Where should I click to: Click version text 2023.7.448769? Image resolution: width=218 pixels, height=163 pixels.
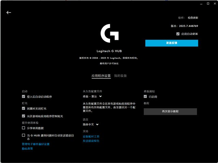coord(188,26)
